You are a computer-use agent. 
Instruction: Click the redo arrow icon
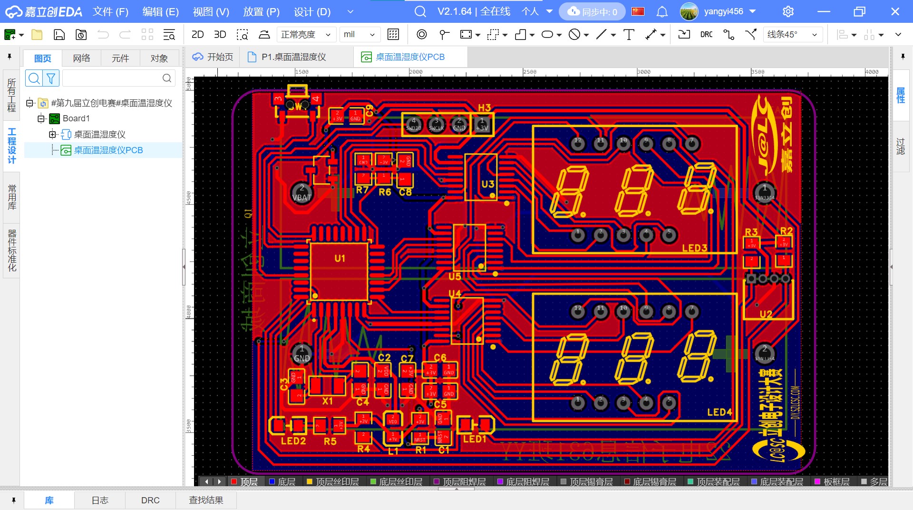click(125, 35)
